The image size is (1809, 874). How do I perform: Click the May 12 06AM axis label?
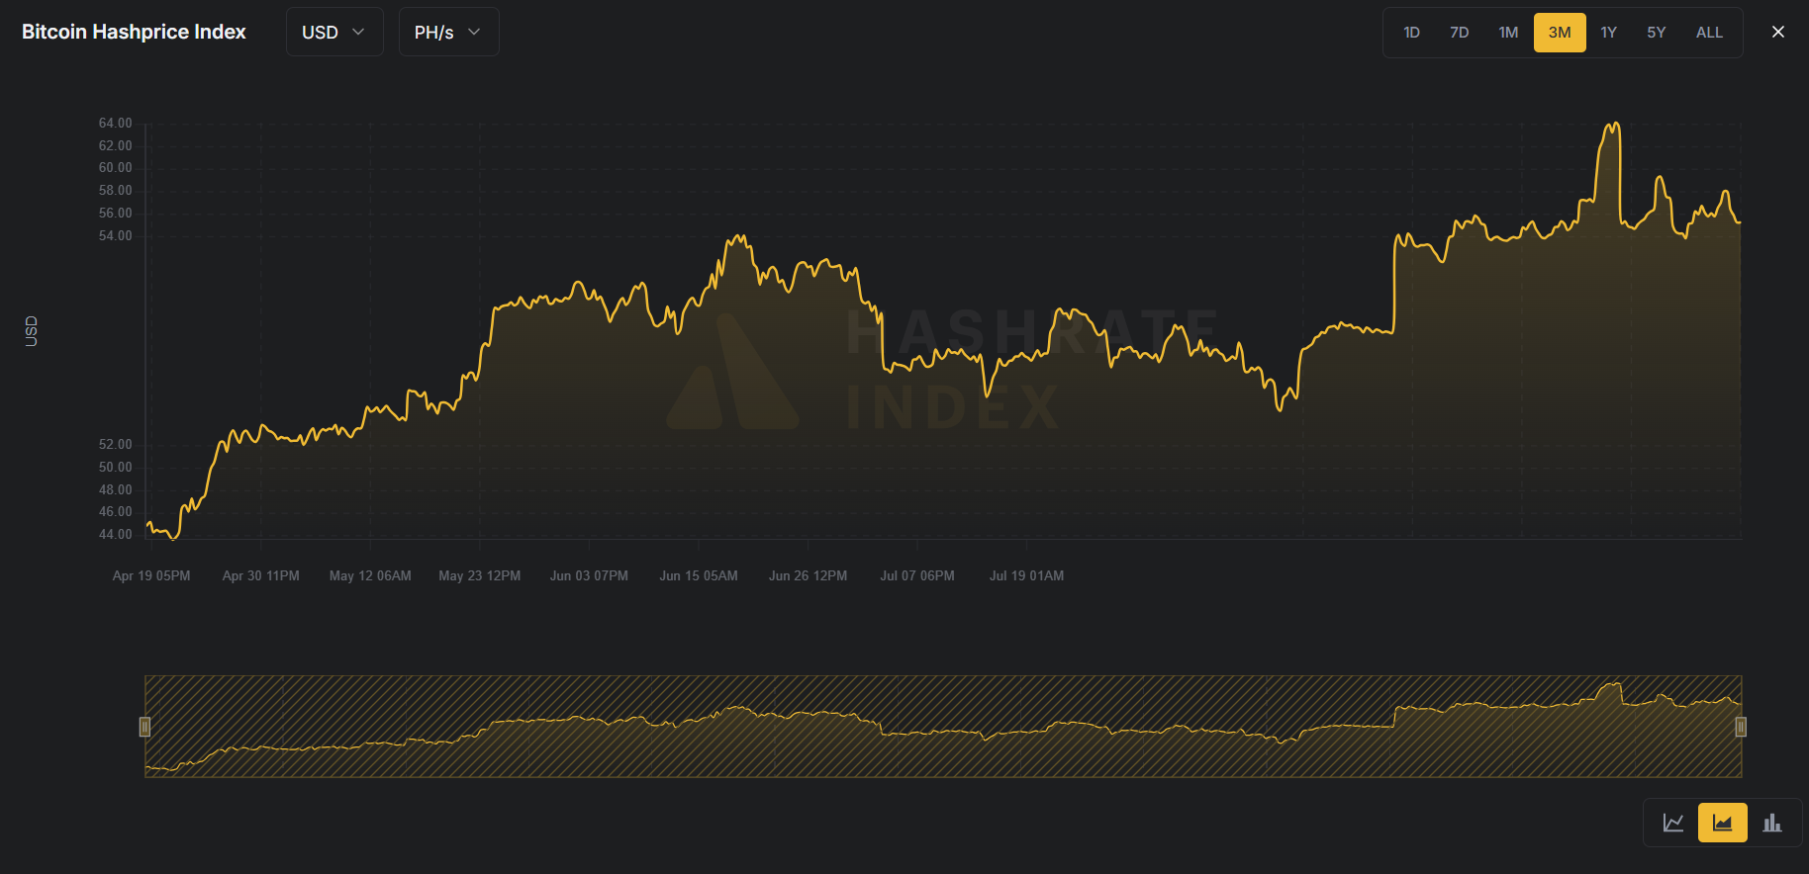click(x=370, y=575)
